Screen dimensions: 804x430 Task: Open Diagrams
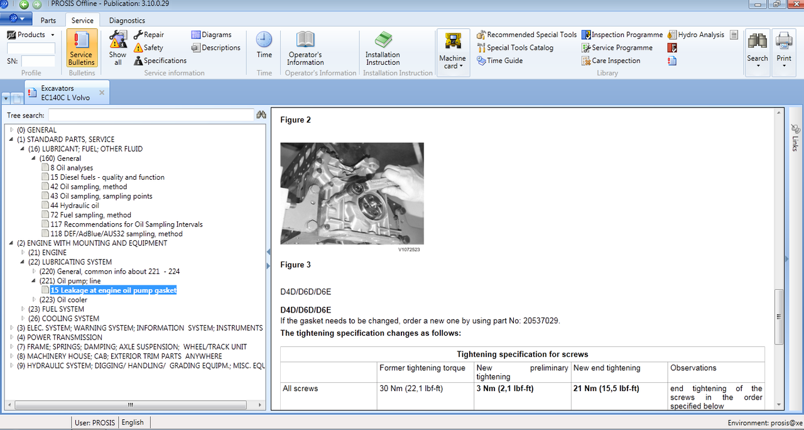(212, 35)
